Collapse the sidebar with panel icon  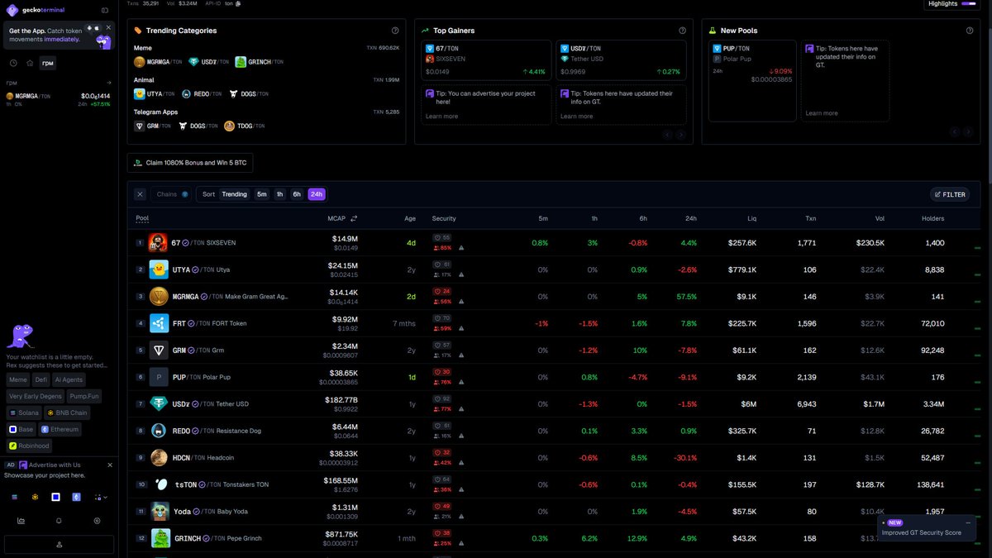pos(105,11)
